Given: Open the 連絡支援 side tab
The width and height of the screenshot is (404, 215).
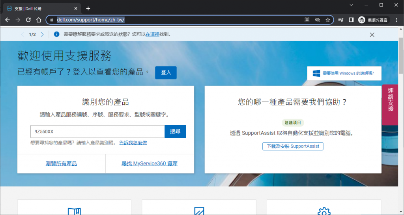Looking at the screenshot, I should (390, 105).
